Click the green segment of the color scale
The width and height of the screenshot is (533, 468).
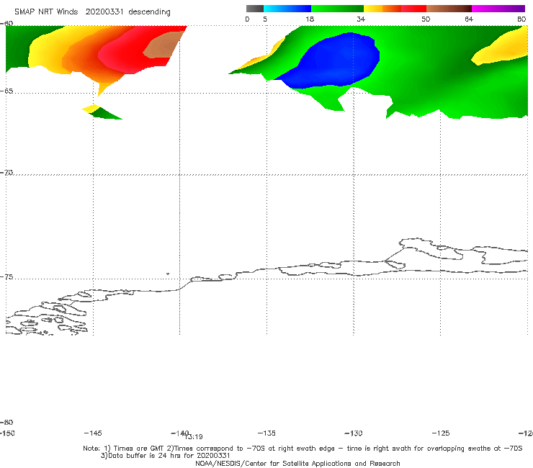(337, 9)
